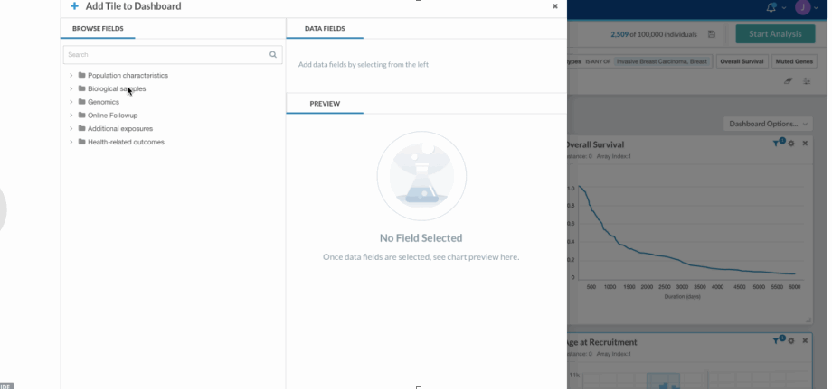Switch to Browse Fields tab

point(98,29)
